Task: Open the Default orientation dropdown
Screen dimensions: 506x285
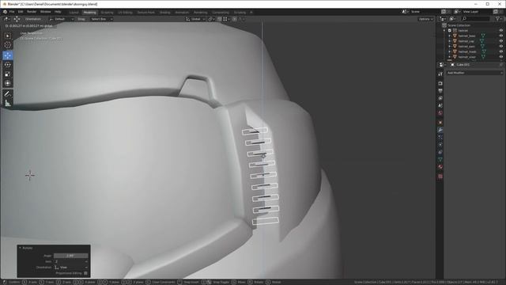Action: (62, 19)
